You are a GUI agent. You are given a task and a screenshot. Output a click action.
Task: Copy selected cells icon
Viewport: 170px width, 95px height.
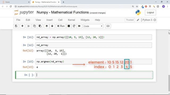pyautogui.click(x=35, y=26)
